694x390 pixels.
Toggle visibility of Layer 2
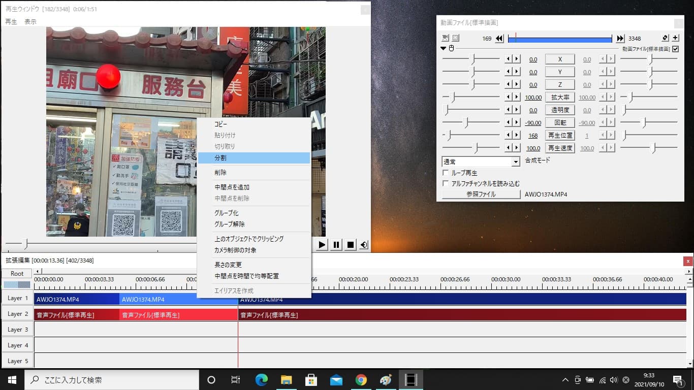18,314
